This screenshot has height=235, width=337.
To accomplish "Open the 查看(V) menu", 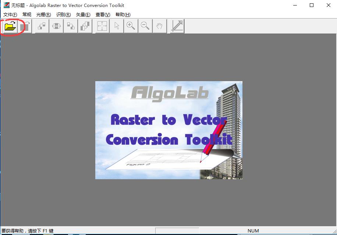I will point(102,14).
